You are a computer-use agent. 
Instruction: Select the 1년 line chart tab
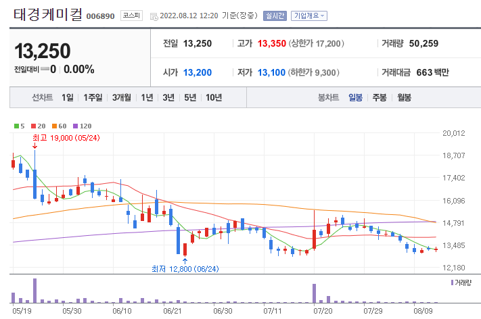[x=147, y=97]
